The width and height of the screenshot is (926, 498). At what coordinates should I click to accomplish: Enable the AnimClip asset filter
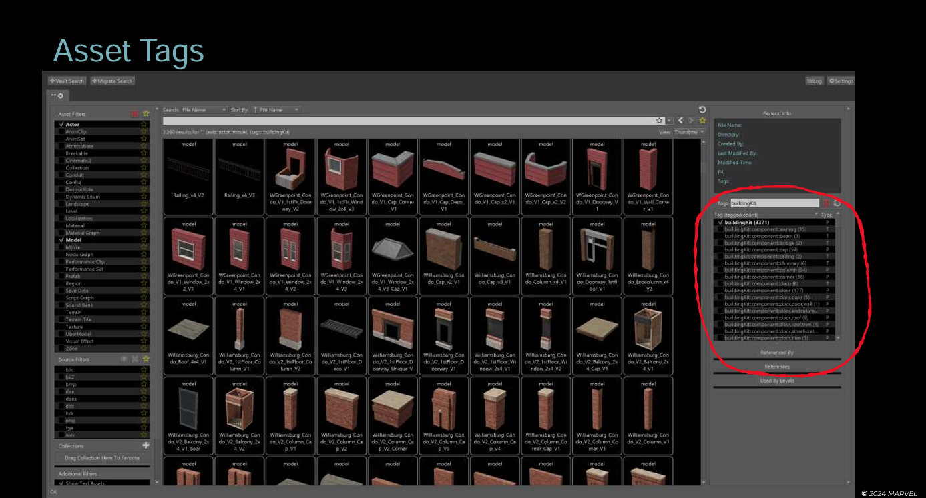pyautogui.click(x=61, y=131)
